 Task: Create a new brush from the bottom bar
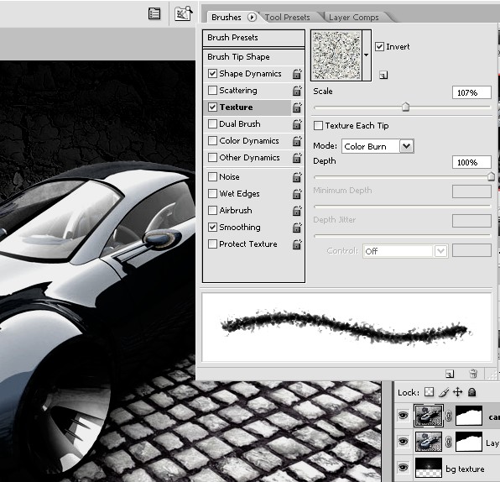450,374
